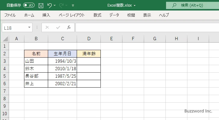Select empty 満年齢 cell in 鈴木 row
Image resolution: width=219 pixels, height=120 pixels.
click(x=89, y=69)
